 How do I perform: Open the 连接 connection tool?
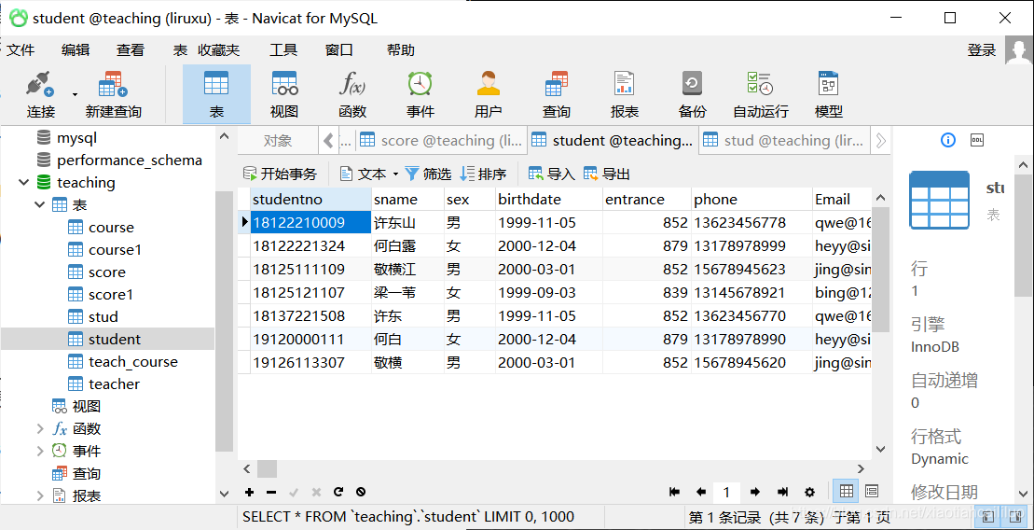pyautogui.click(x=40, y=95)
